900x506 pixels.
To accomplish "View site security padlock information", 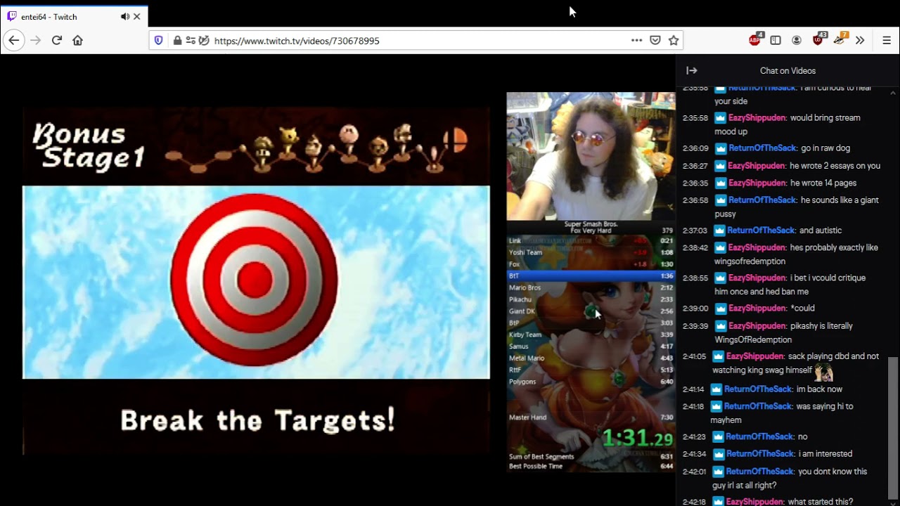I will coord(177,41).
